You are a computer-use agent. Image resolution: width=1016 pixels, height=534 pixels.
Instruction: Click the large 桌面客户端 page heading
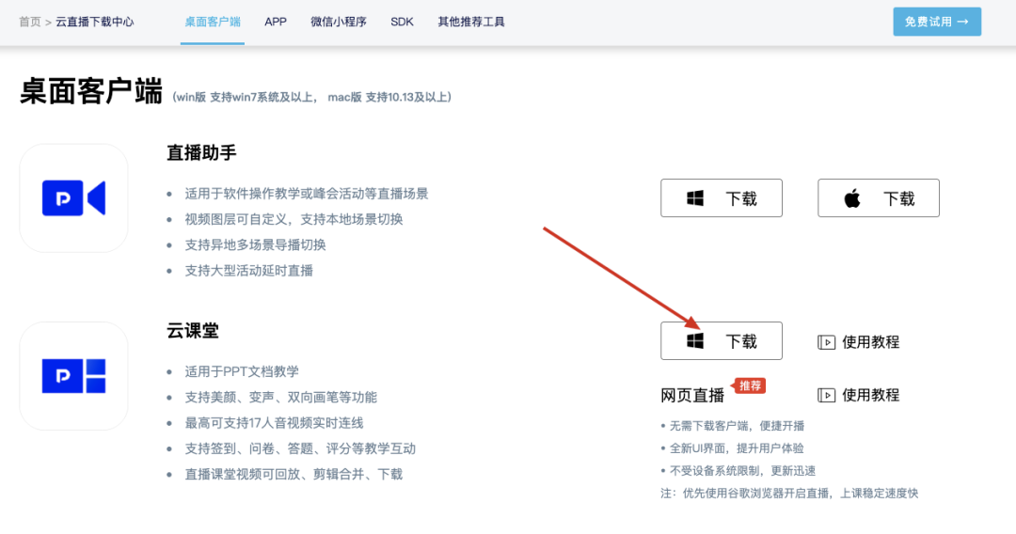(x=91, y=91)
